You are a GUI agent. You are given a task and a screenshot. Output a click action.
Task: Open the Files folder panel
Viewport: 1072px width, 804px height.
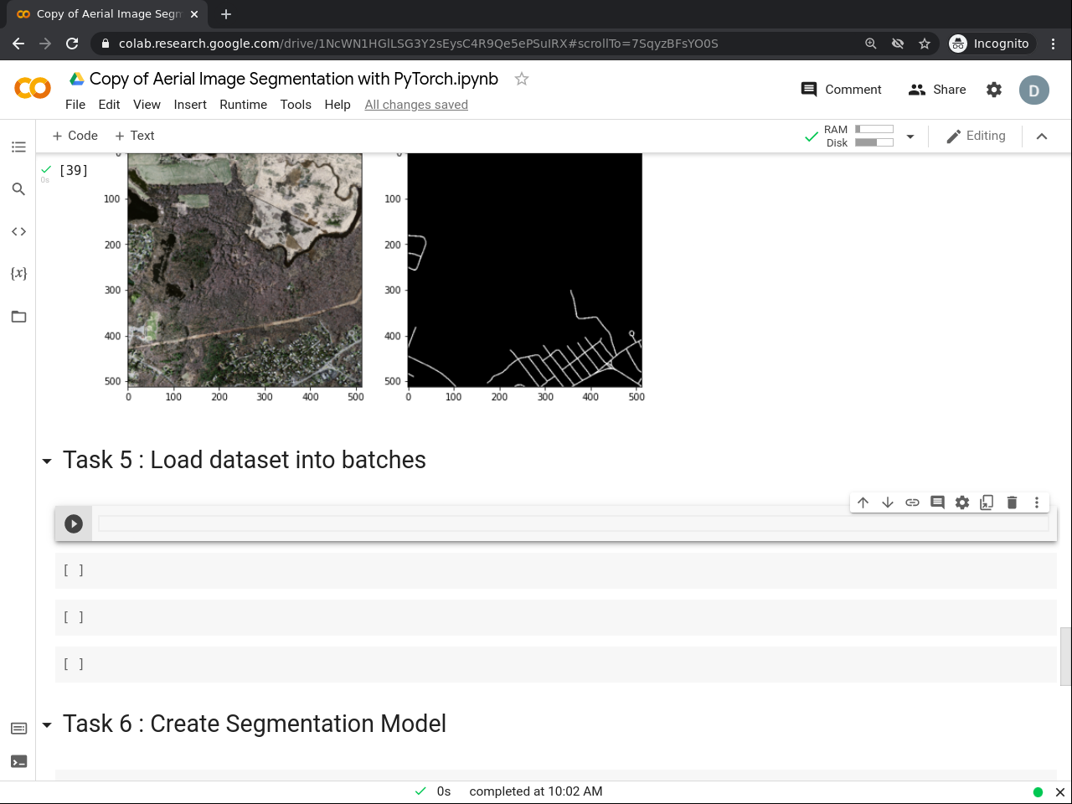[x=18, y=317]
